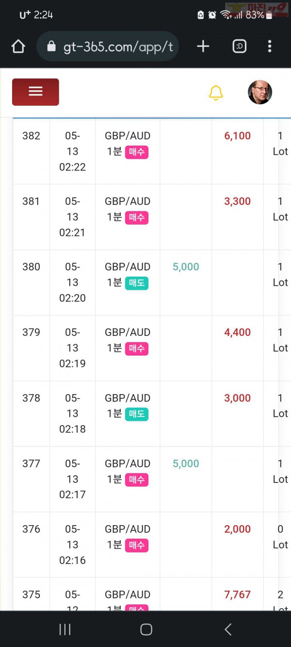Open the browser three-dot menu
Image resolution: width=291 pixels, height=647 pixels.
(270, 46)
